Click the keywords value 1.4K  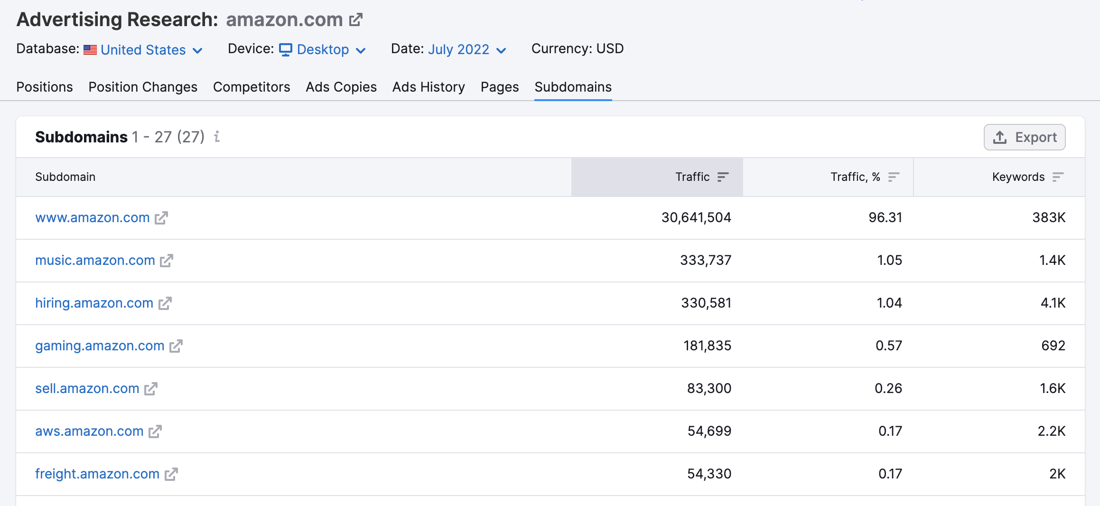pyautogui.click(x=1052, y=260)
